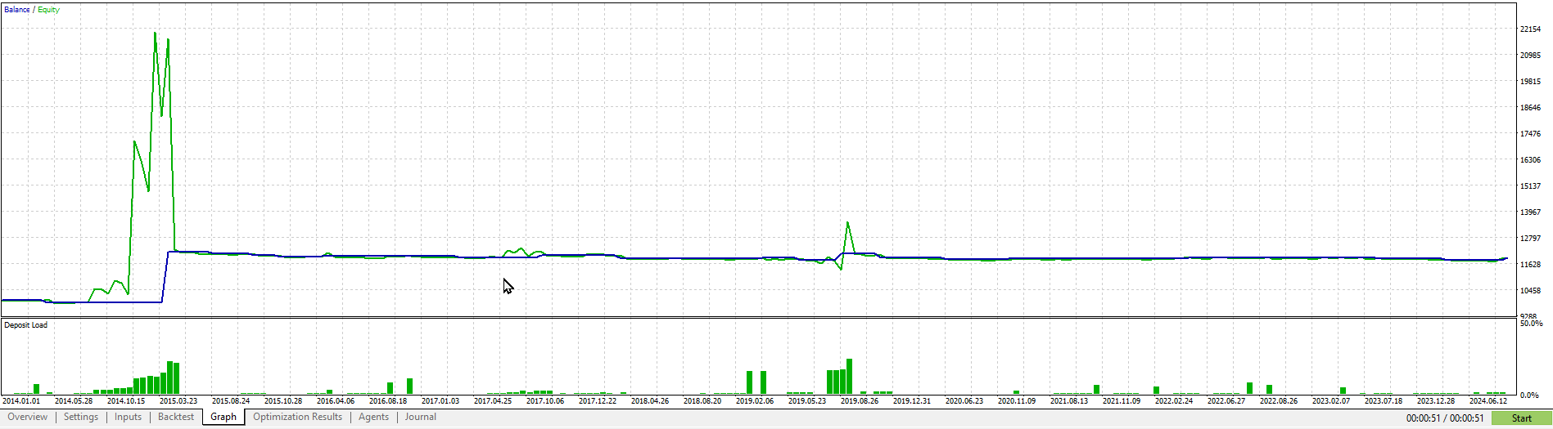Click the 2019.05.23 date label
The width and height of the screenshot is (1553, 429).
click(807, 401)
